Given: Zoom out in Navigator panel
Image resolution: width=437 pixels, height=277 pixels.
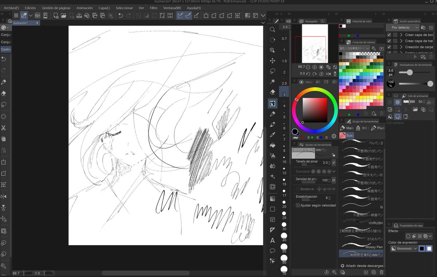Looking at the screenshot, I should click(x=308, y=67).
